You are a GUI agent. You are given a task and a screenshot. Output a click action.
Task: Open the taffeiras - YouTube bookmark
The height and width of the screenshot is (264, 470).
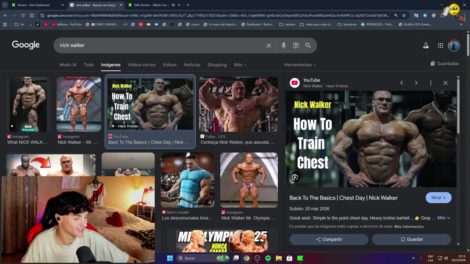66,25
